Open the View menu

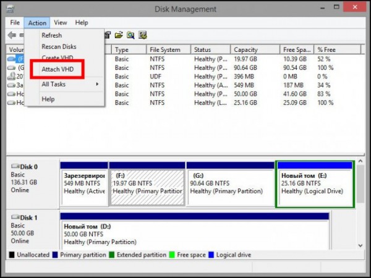tap(61, 23)
